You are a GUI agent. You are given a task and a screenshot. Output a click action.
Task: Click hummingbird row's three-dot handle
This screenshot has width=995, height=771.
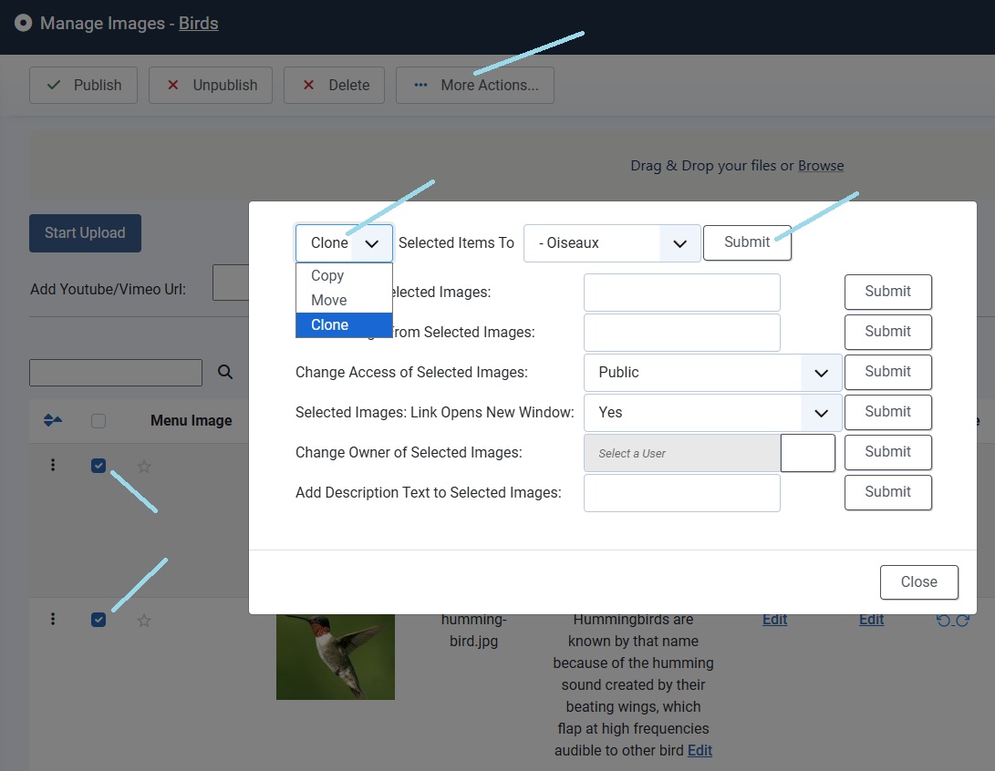click(53, 620)
